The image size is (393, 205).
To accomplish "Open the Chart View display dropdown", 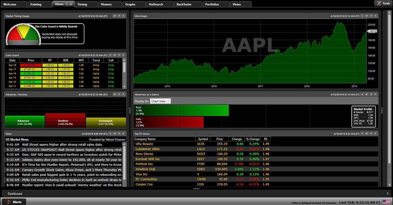I will tap(160, 101).
